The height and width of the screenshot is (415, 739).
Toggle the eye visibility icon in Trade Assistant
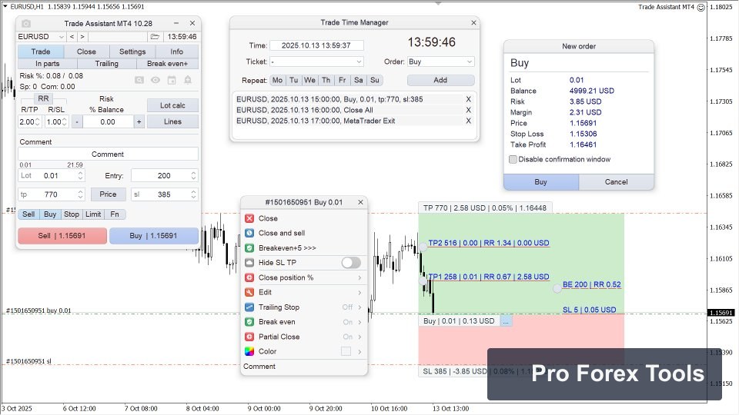click(x=155, y=80)
